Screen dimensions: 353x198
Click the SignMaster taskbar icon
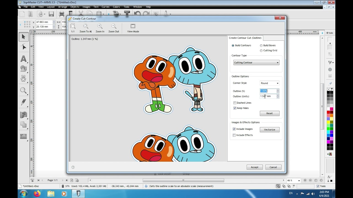click(x=78, y=194)
